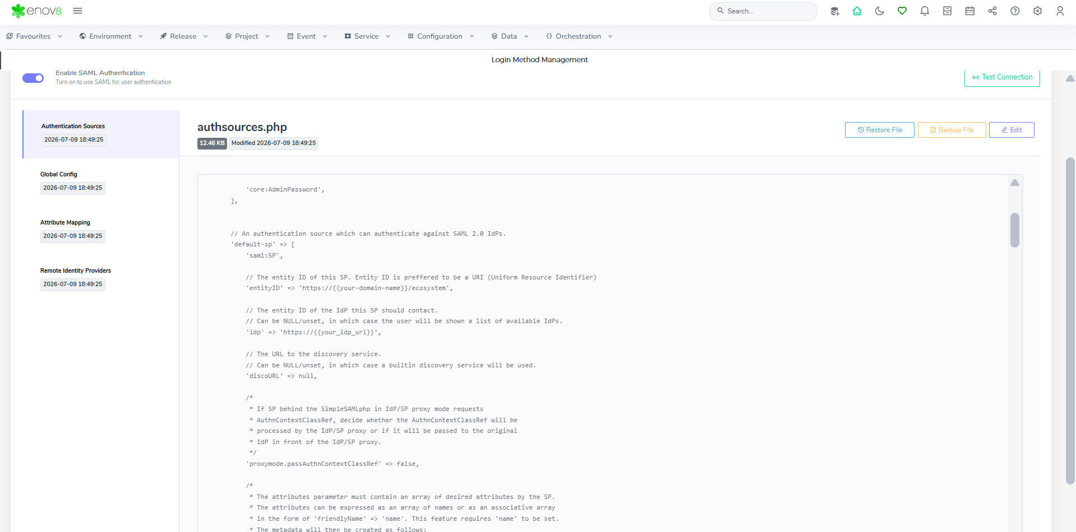Image resolution: width=1076 pixels, height=532 pixels.
Task: Open notifications bell icon
Action: [925, 11]
